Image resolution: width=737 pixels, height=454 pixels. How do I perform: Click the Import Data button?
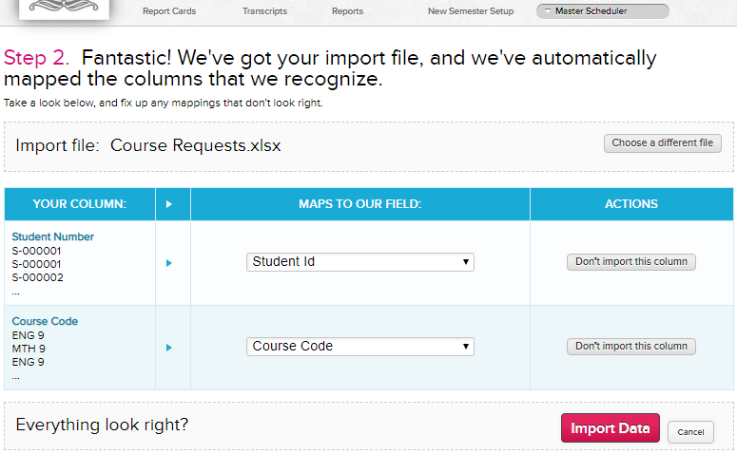610,428
